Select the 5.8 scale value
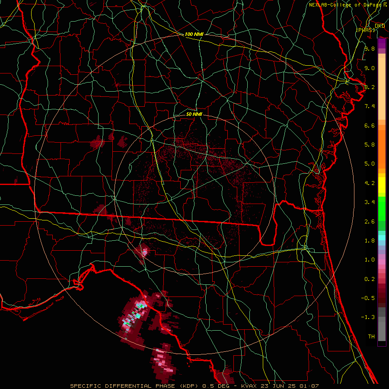Viewport: 389px width, 389px height. click(370, 145)
